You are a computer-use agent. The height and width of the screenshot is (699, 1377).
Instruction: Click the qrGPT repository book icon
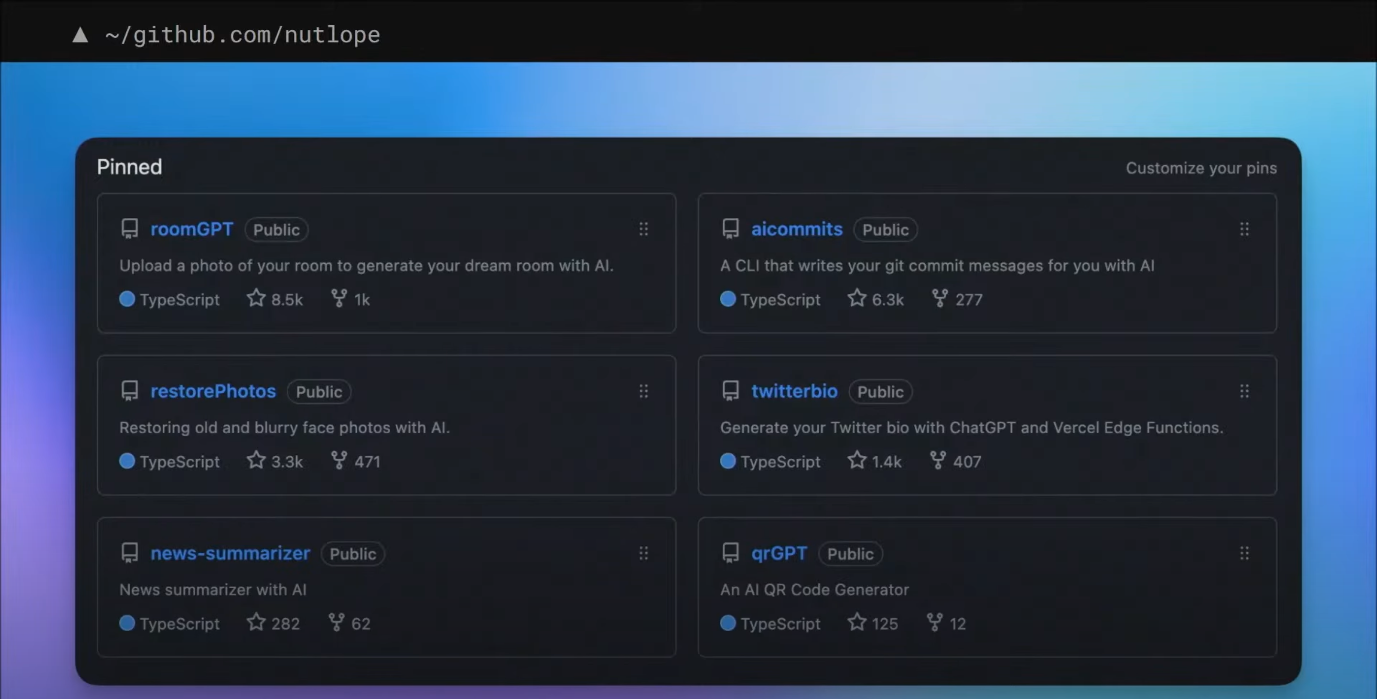[730, 553]
